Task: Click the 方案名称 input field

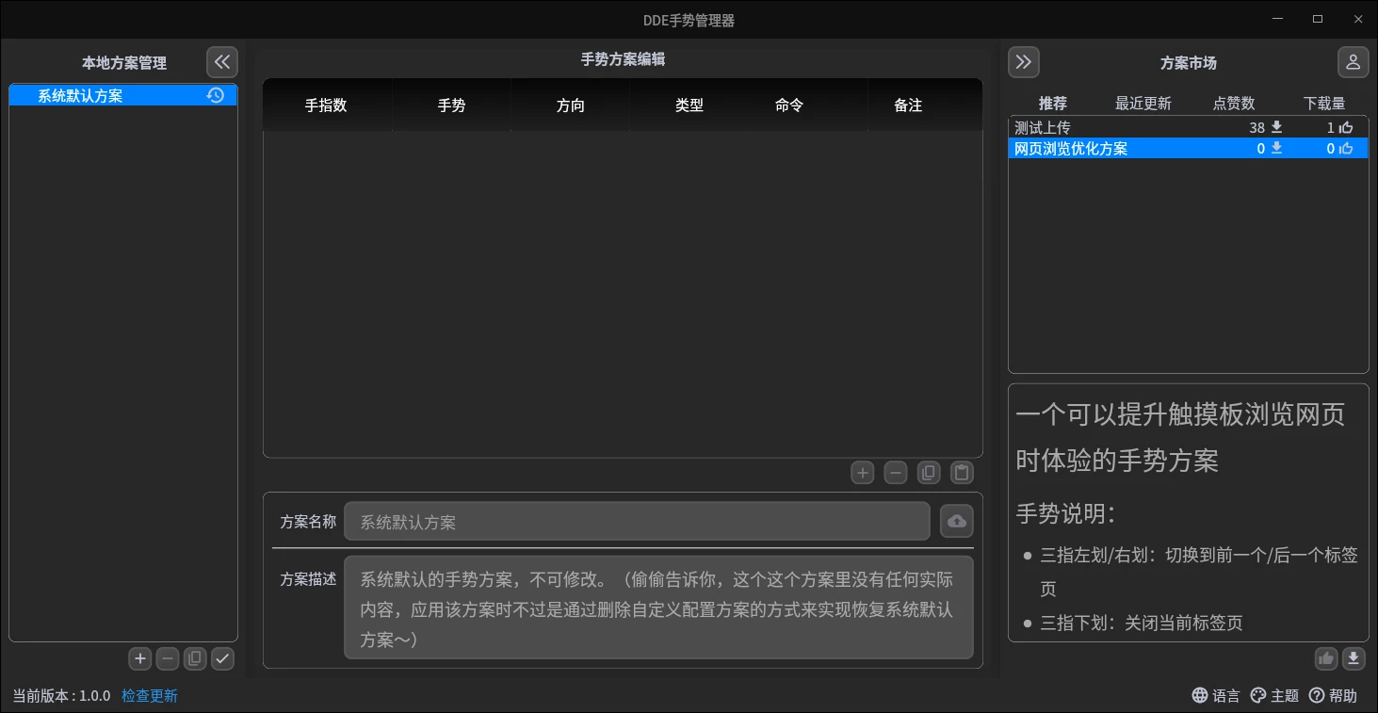Action: point(637,522)
